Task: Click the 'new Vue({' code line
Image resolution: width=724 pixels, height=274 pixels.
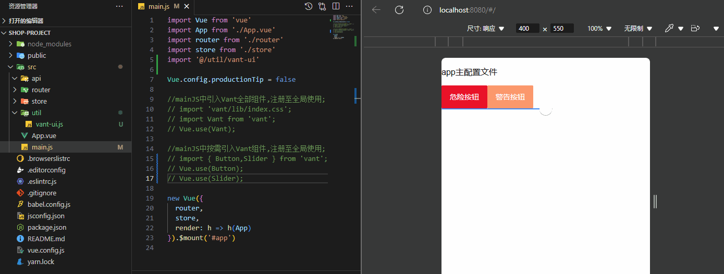Action: coord(185,198)
